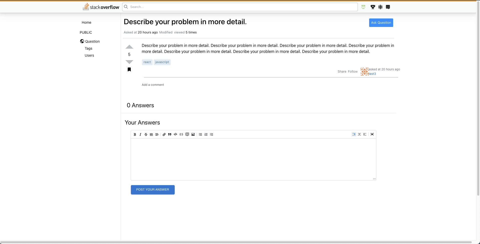Image resolution: width=480 pixels, height=244 pixels.
Task: Add a checklist in the editor
Action: [x=211, y=134]
